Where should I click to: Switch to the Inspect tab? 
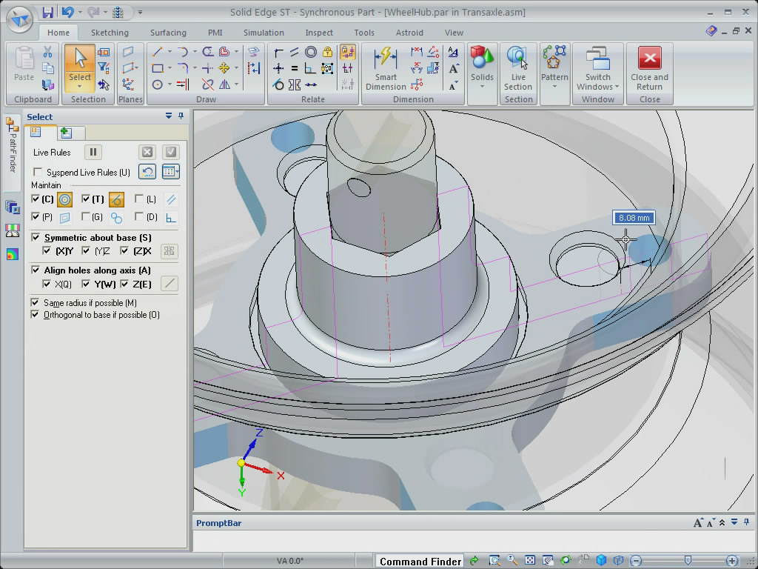point(319,33)
